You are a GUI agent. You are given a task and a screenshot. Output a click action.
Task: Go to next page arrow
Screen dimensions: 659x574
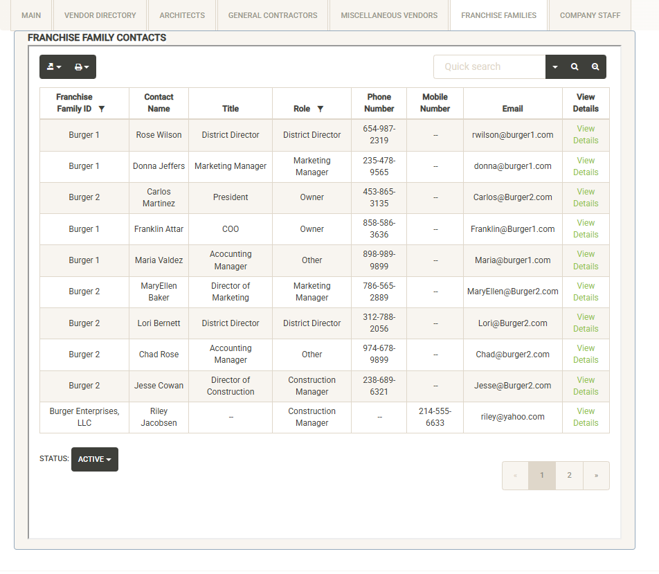[596, 476]
